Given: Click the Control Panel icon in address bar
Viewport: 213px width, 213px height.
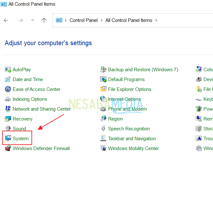Looking at the screenshot, I should [x=59, y=20].
